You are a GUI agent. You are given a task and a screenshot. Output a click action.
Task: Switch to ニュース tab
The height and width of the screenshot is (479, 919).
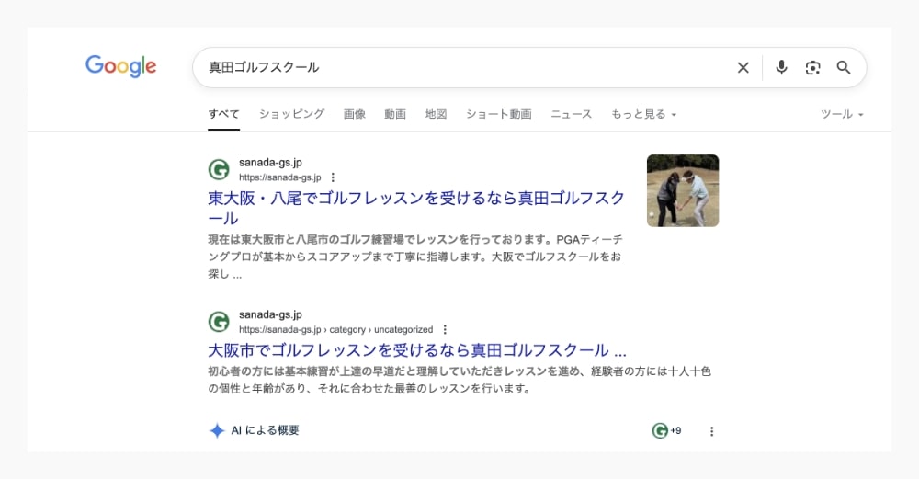[572, 114]
